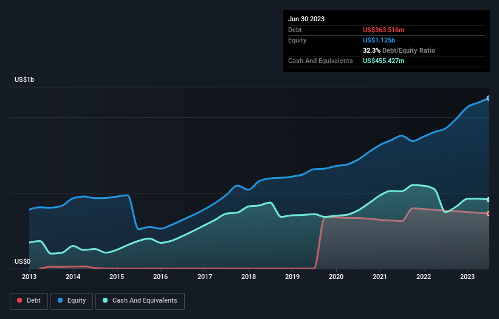Click the teal Cash And Equivalents dot
Screen dimensions: 499x319
[x=105, y=300]
